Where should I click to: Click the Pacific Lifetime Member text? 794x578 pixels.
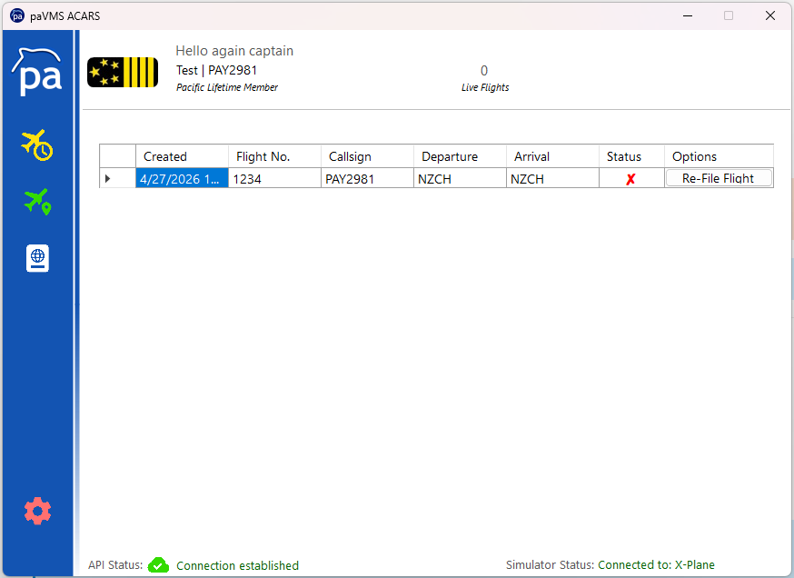(x=227, y=87)
